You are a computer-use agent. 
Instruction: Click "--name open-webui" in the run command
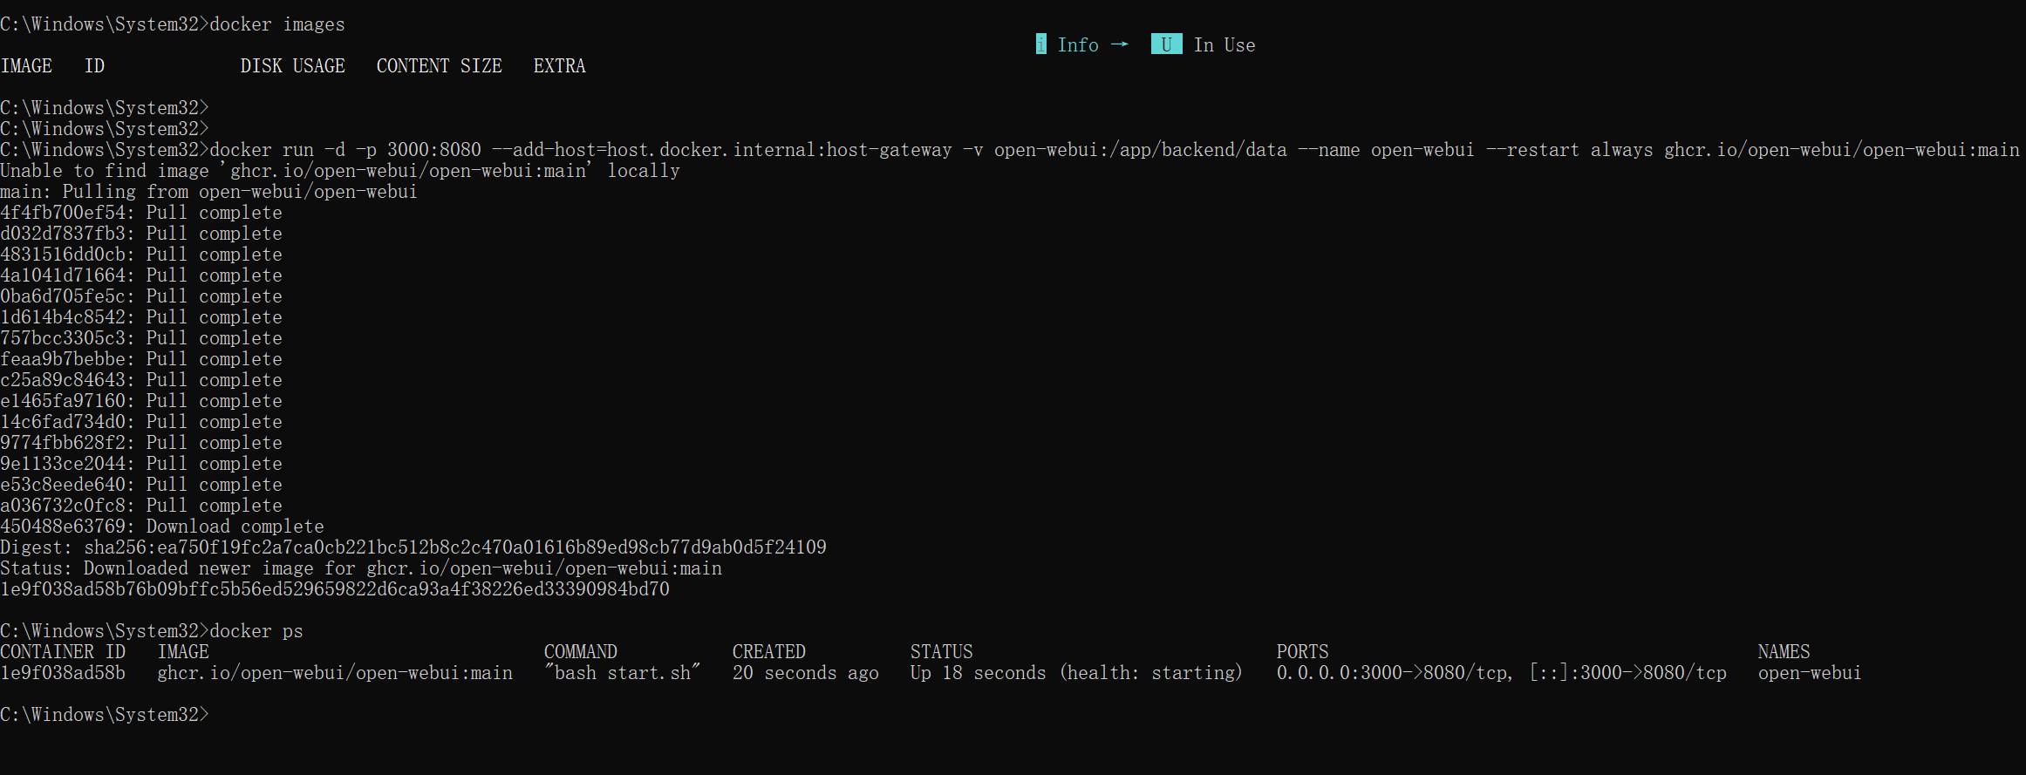point(1387,150)
